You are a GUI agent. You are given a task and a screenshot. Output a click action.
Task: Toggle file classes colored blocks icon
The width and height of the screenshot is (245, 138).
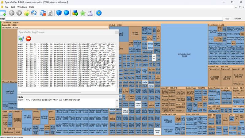[x=75, y=13]
